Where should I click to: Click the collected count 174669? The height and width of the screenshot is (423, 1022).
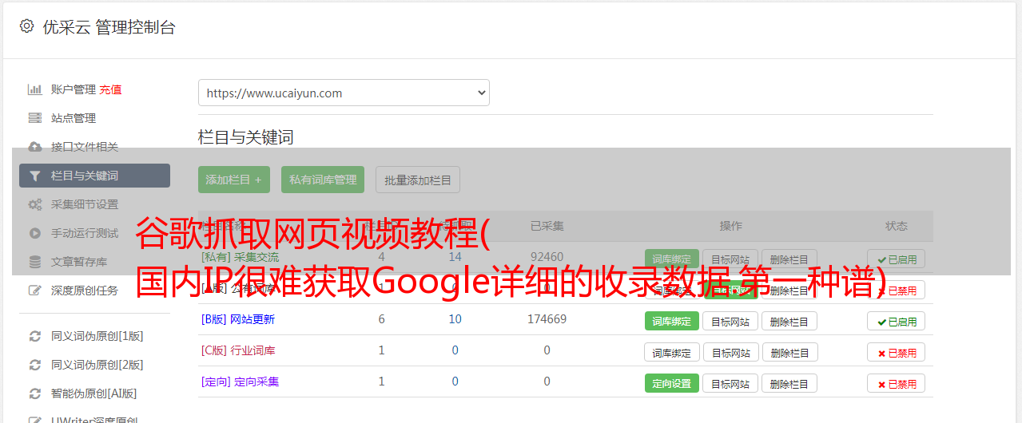pyautogui.click(x=547, y=319)
